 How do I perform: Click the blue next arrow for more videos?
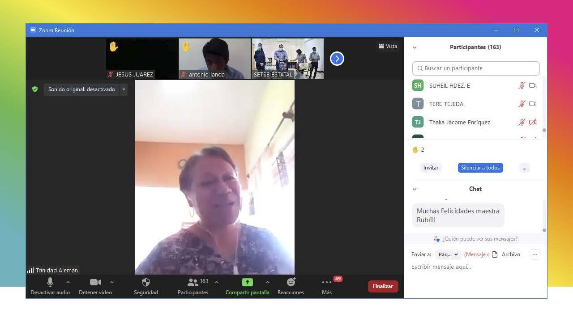tap(337, 59)
